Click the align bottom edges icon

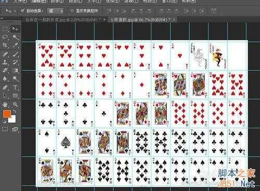pos(124,11)
